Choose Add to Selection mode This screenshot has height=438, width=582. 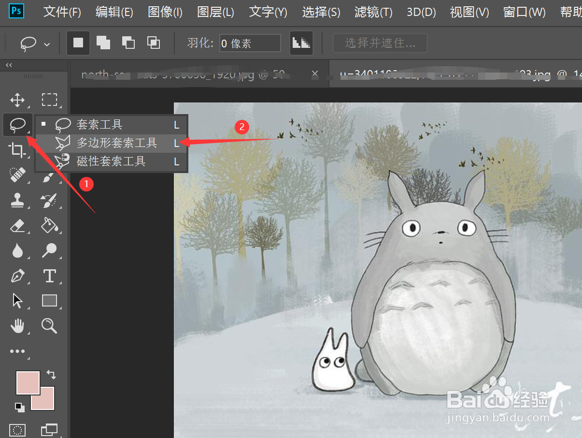click(x=103, y=43)
